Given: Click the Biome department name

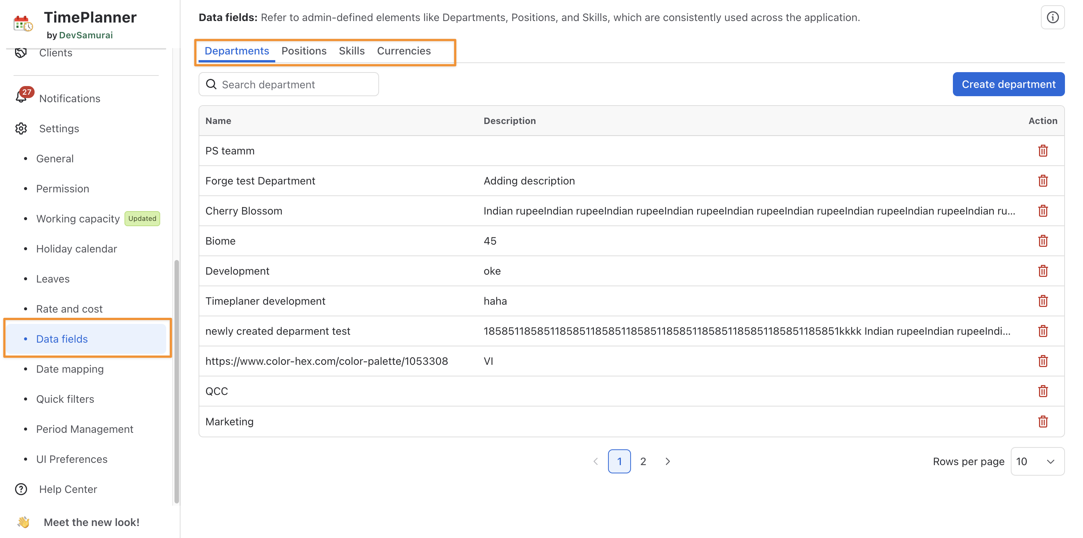Looking at the screenshot, I should tap(220, 241).
